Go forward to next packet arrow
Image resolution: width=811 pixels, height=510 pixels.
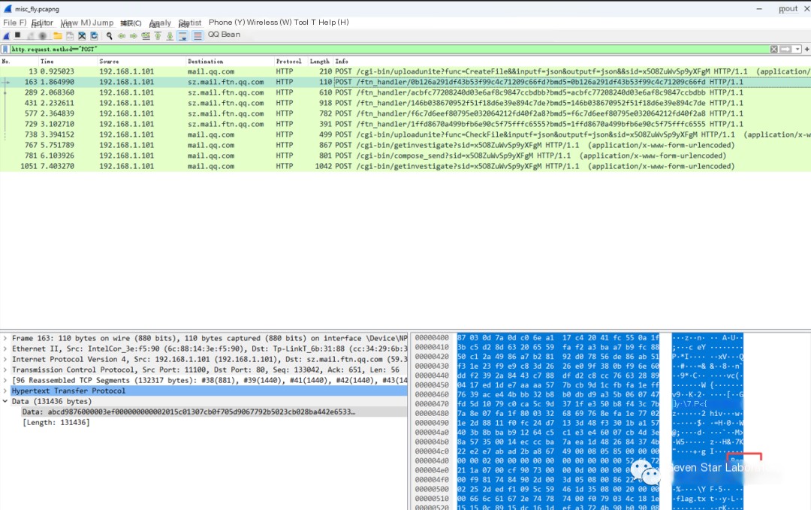[134, 36]
